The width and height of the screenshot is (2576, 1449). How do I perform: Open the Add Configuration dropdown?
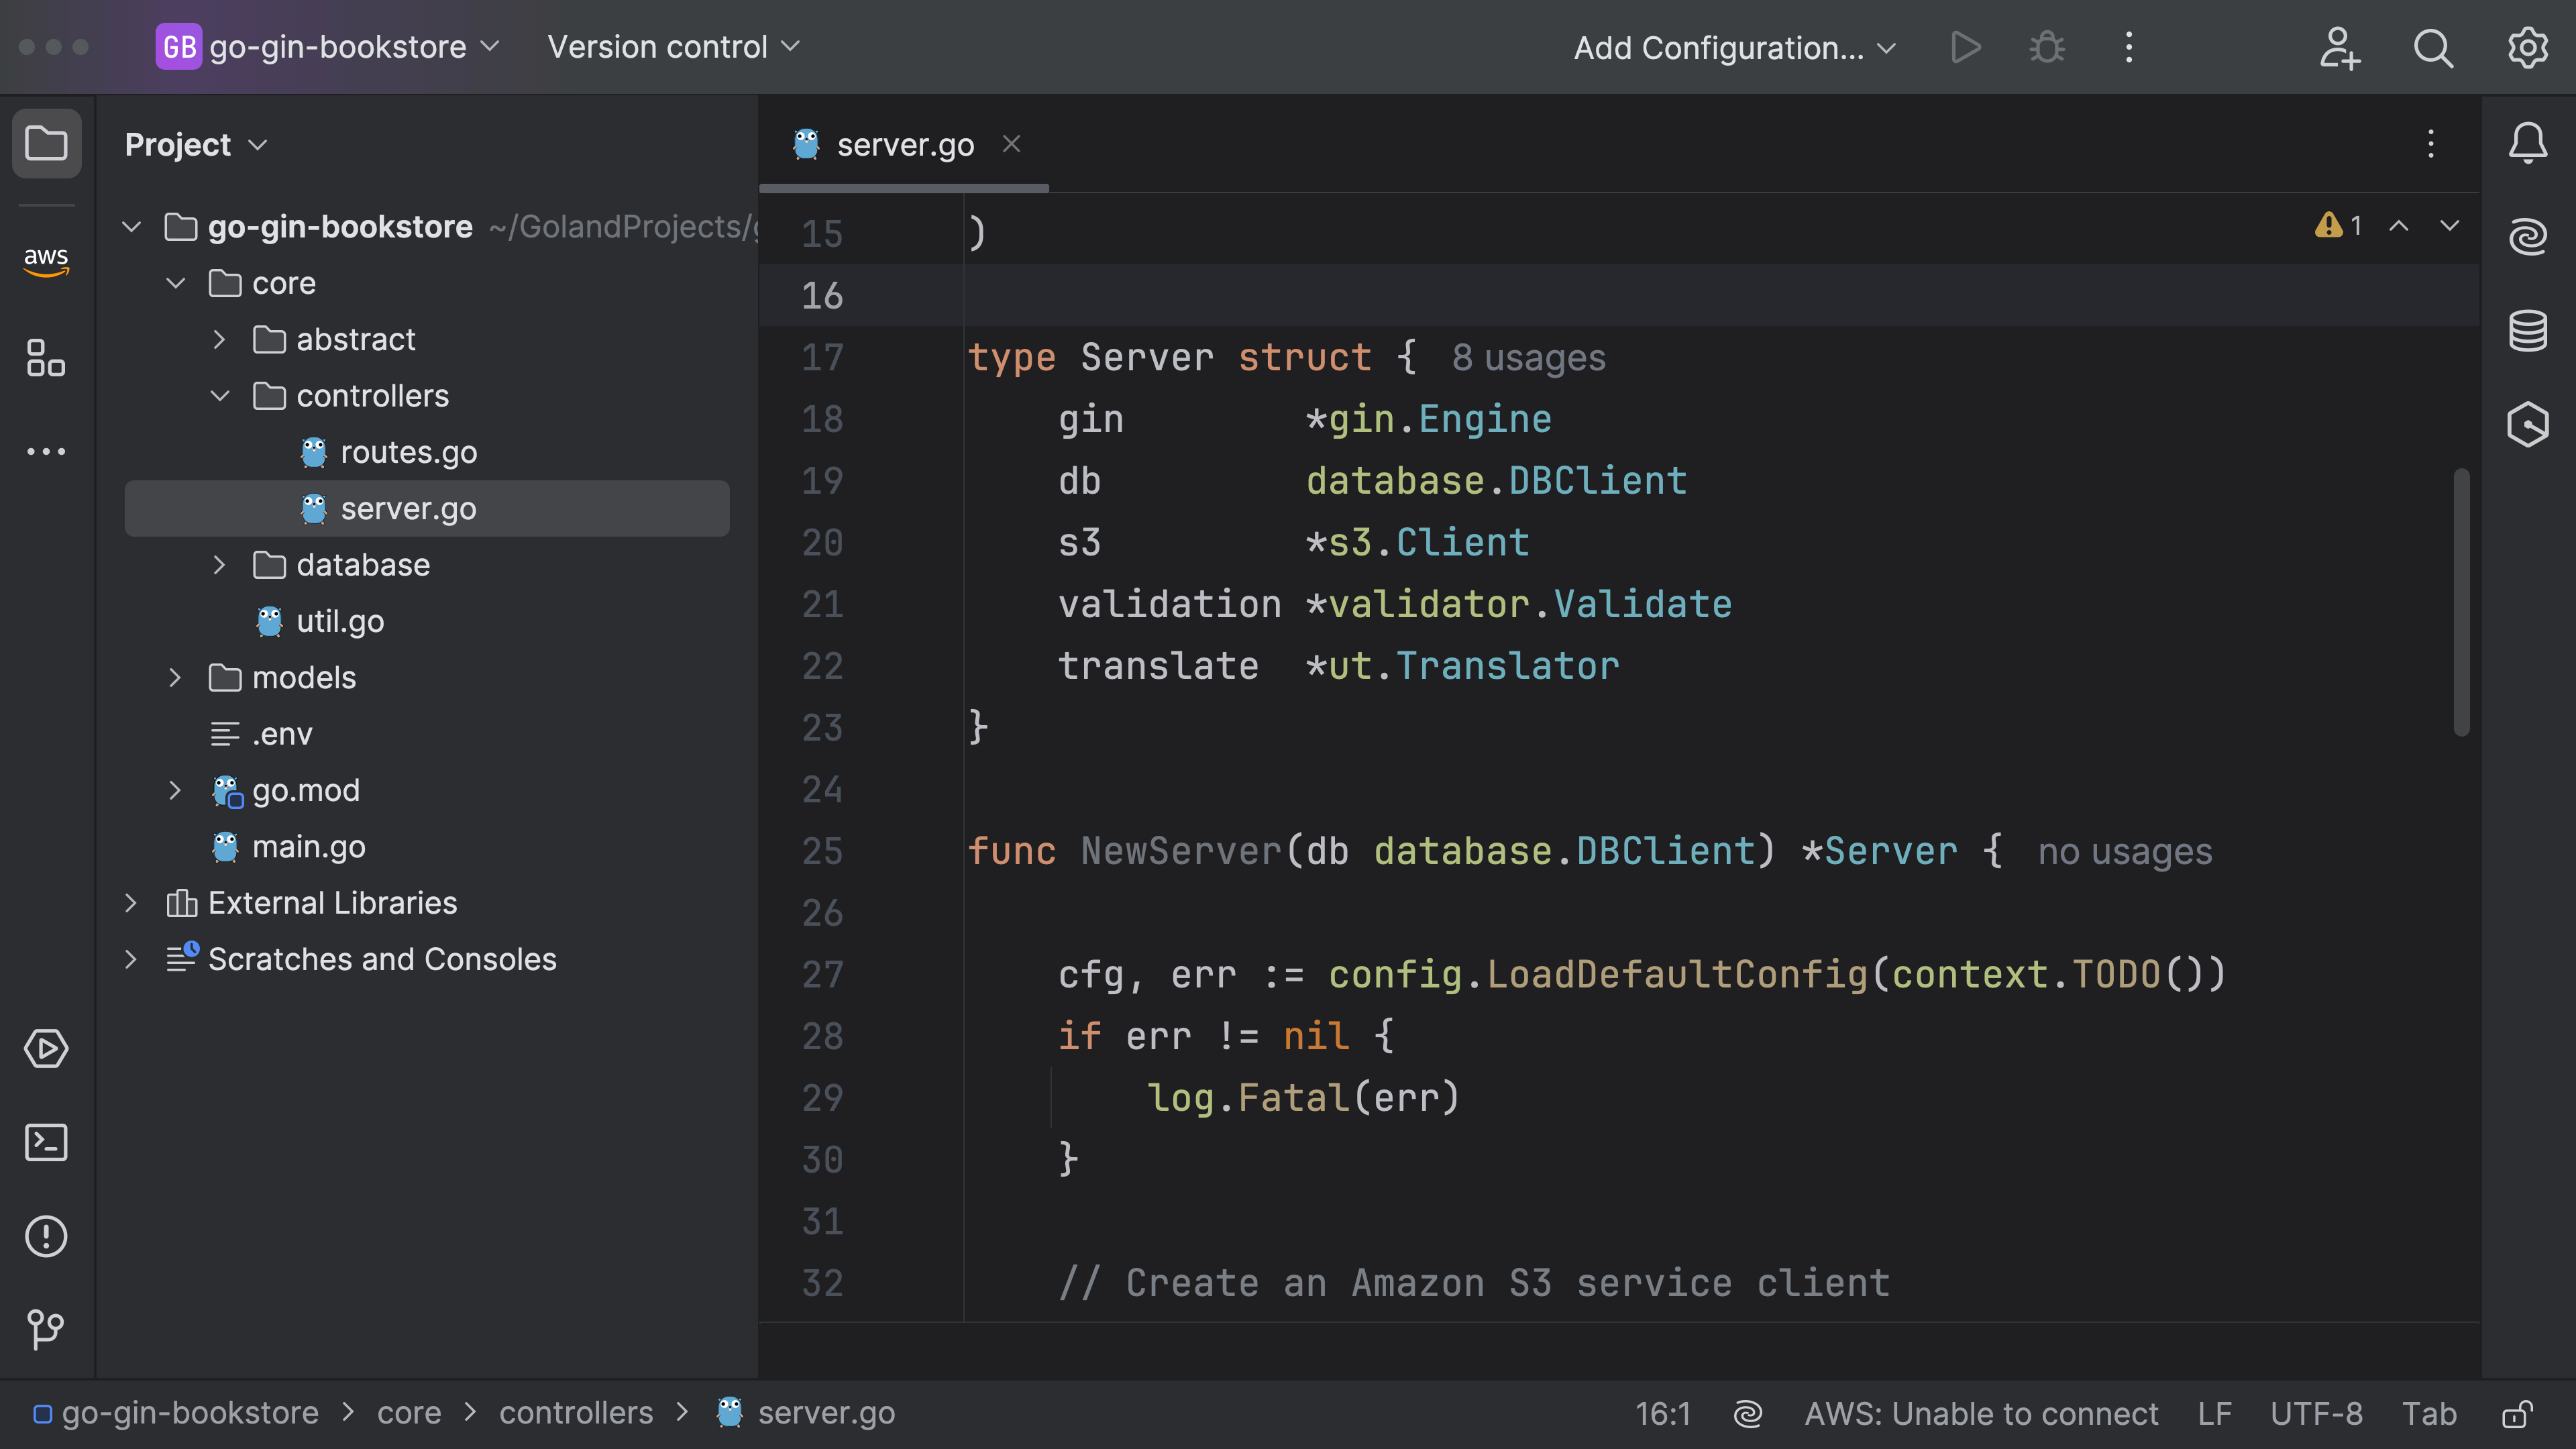(x=1735, y=46)
